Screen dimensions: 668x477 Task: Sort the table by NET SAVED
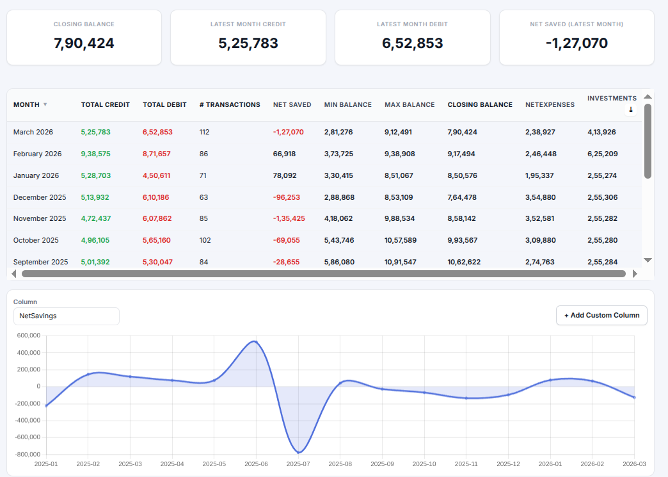(292, 104)
